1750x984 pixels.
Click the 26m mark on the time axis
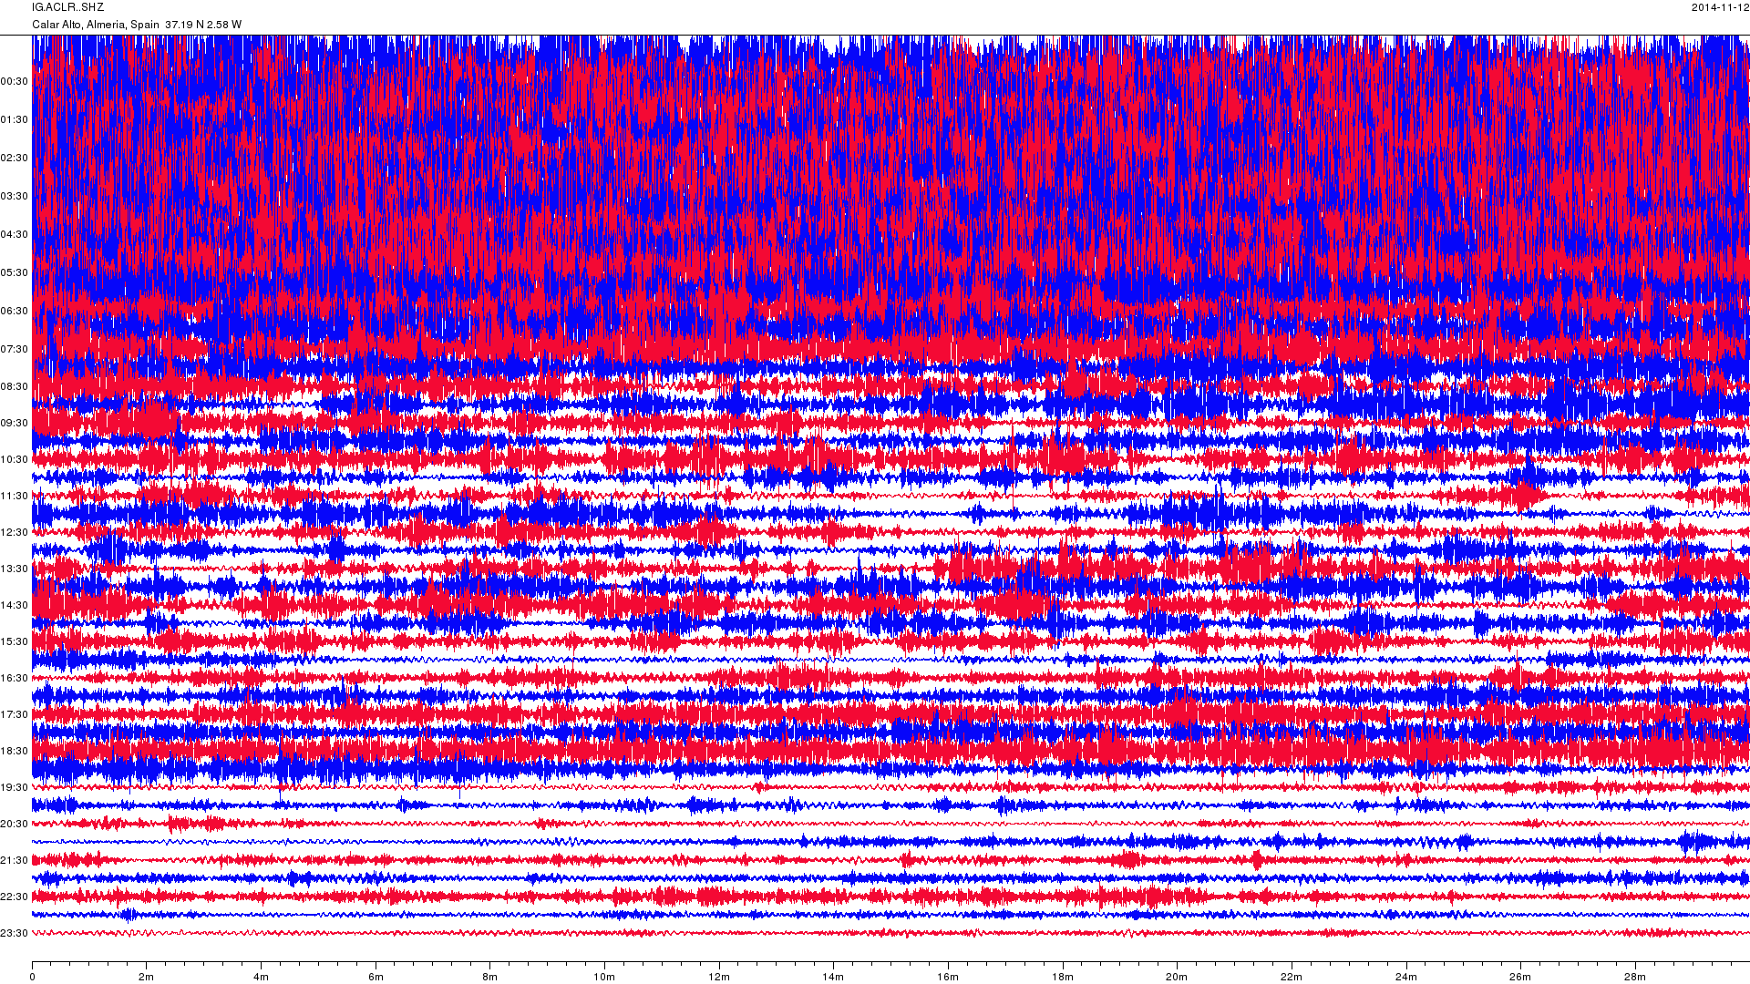click(1520, 978)
